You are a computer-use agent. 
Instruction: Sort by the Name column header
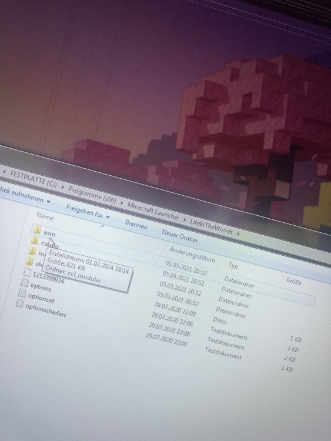(45, 216)
